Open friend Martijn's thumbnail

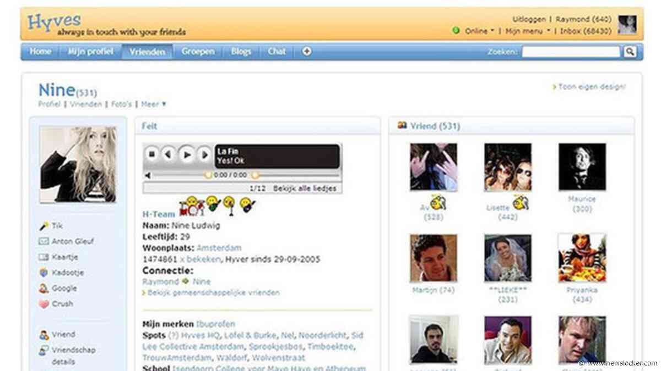pos(434,258)
